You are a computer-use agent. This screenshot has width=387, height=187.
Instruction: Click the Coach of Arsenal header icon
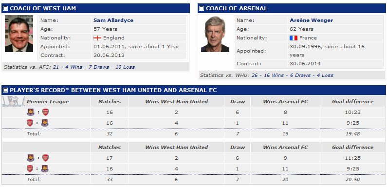click(x=202, y=8)
